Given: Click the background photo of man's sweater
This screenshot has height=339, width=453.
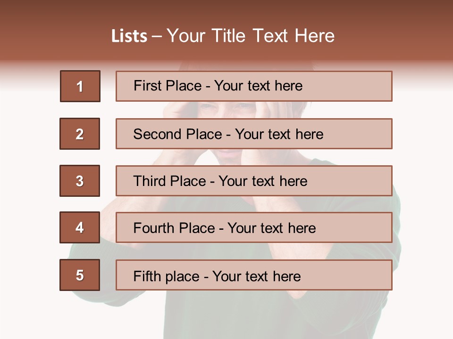Looking at the screenshot, I should click(260, 314).
